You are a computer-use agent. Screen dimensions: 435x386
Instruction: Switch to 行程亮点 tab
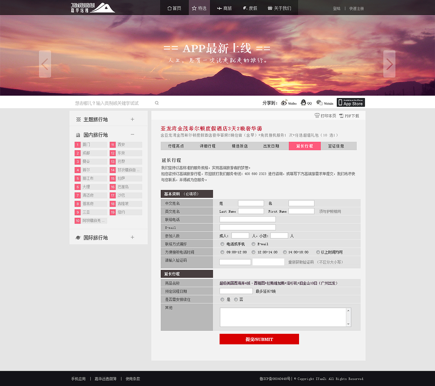pyautogui.click(x=176, y=146)
